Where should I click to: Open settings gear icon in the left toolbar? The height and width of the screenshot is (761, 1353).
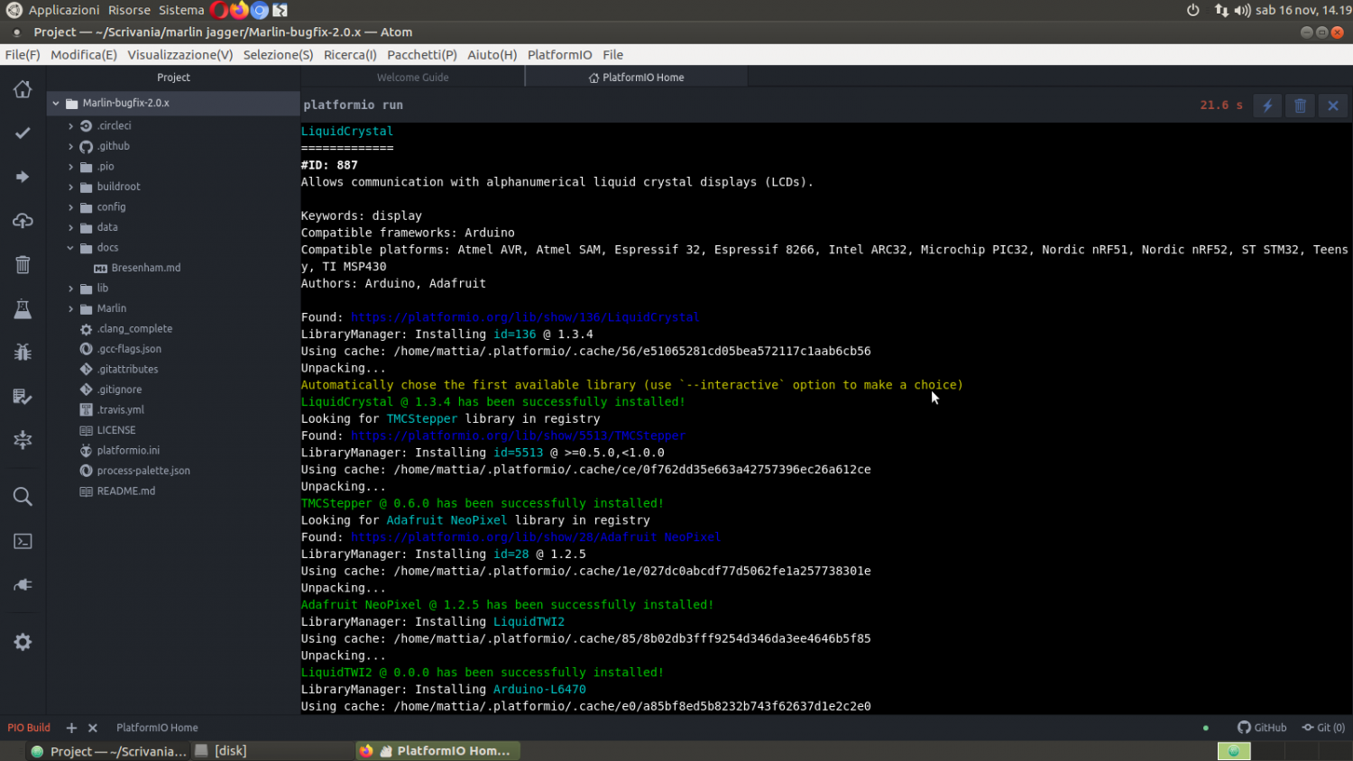[23, 642]
